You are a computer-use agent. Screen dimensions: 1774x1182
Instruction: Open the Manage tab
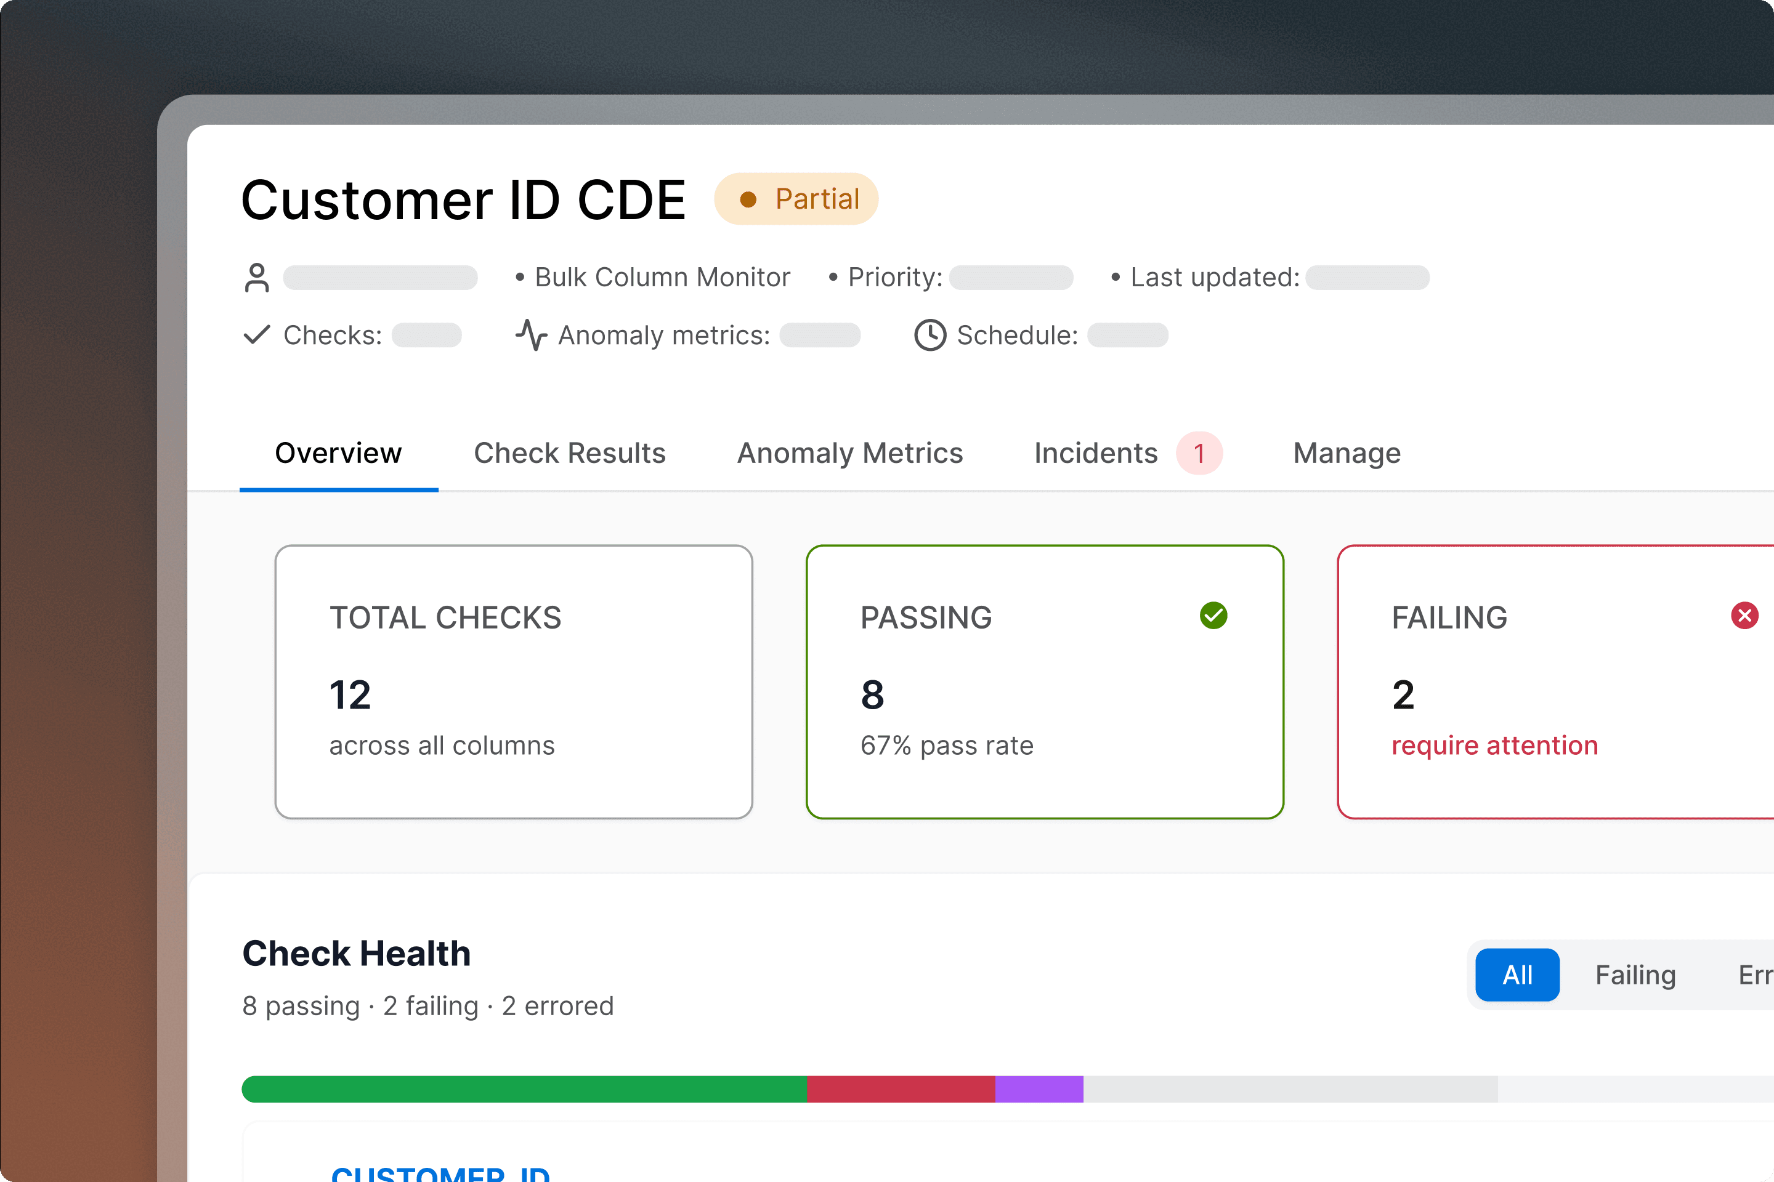(x=1347, y=454)
